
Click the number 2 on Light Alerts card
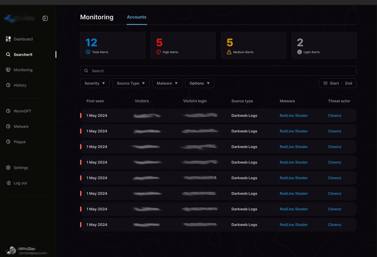[x=300, y=42]
